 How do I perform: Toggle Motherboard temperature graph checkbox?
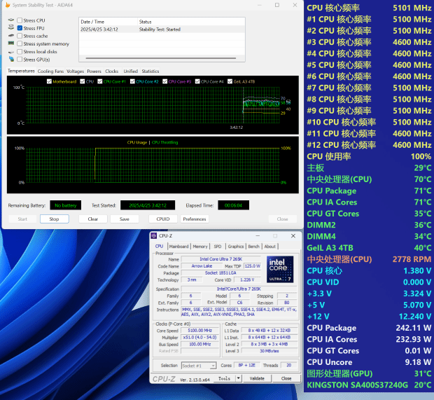(49, 81)
